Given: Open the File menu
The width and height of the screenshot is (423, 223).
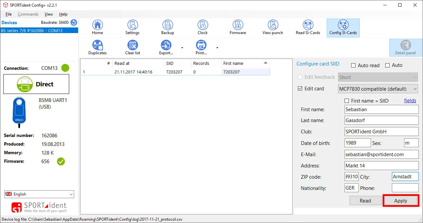Looking at the screenshot, I should point(9,14).
